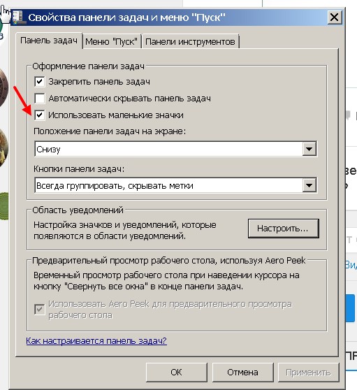Screen dimensions: 357x390
Task: Toggle 'Закрепить панель задач' checkbox
Action: (x=40, y=82)
